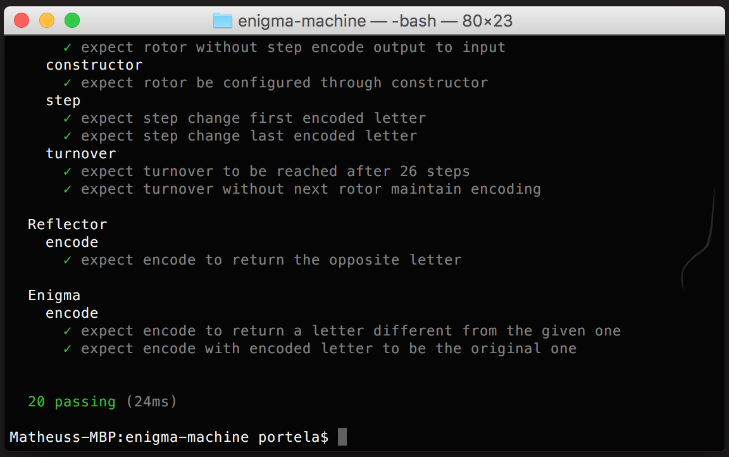Click checkmark beside 'encoded letter to be the original one'
Image resolution: width=729 pixels, height=457 pixels.
coord(68,349)
